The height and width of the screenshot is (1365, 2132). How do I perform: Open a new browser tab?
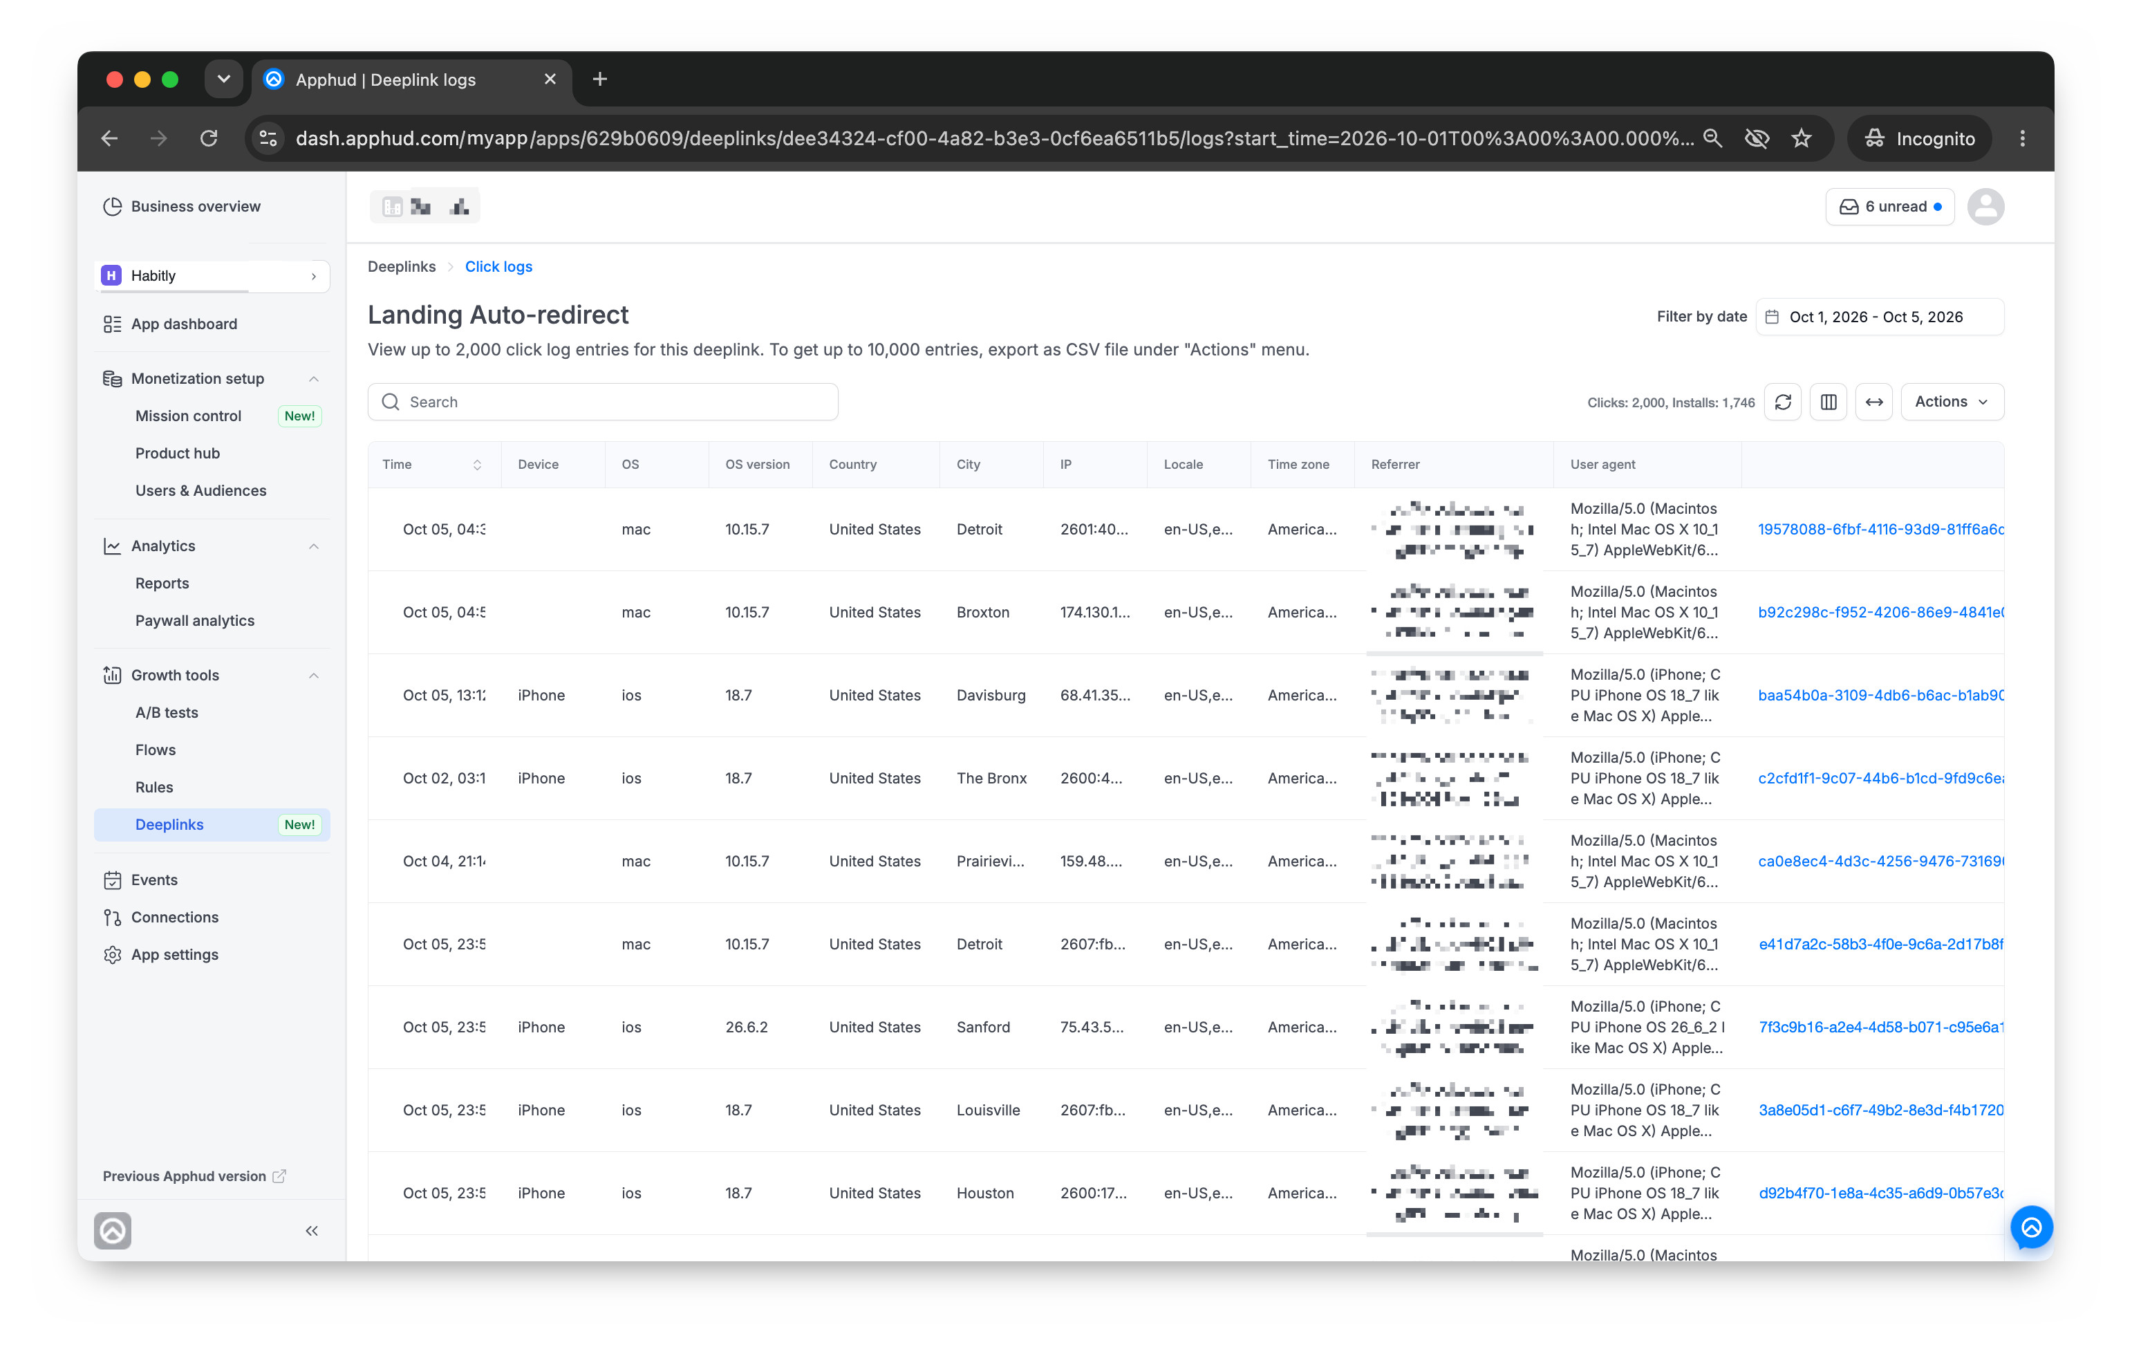pyautogui.click(x=600, y=79)
